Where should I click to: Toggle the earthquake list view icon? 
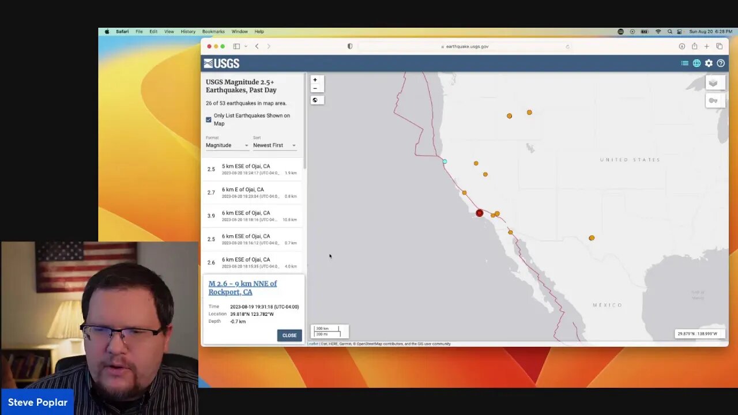click(684, 63)
